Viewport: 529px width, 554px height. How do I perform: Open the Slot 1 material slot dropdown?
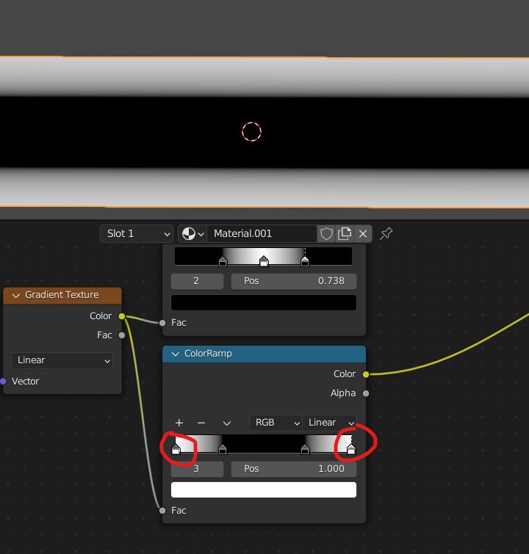point(137,233)
